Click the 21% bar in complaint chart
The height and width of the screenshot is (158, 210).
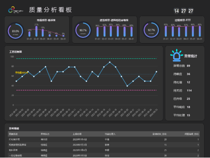coord(36,31)
